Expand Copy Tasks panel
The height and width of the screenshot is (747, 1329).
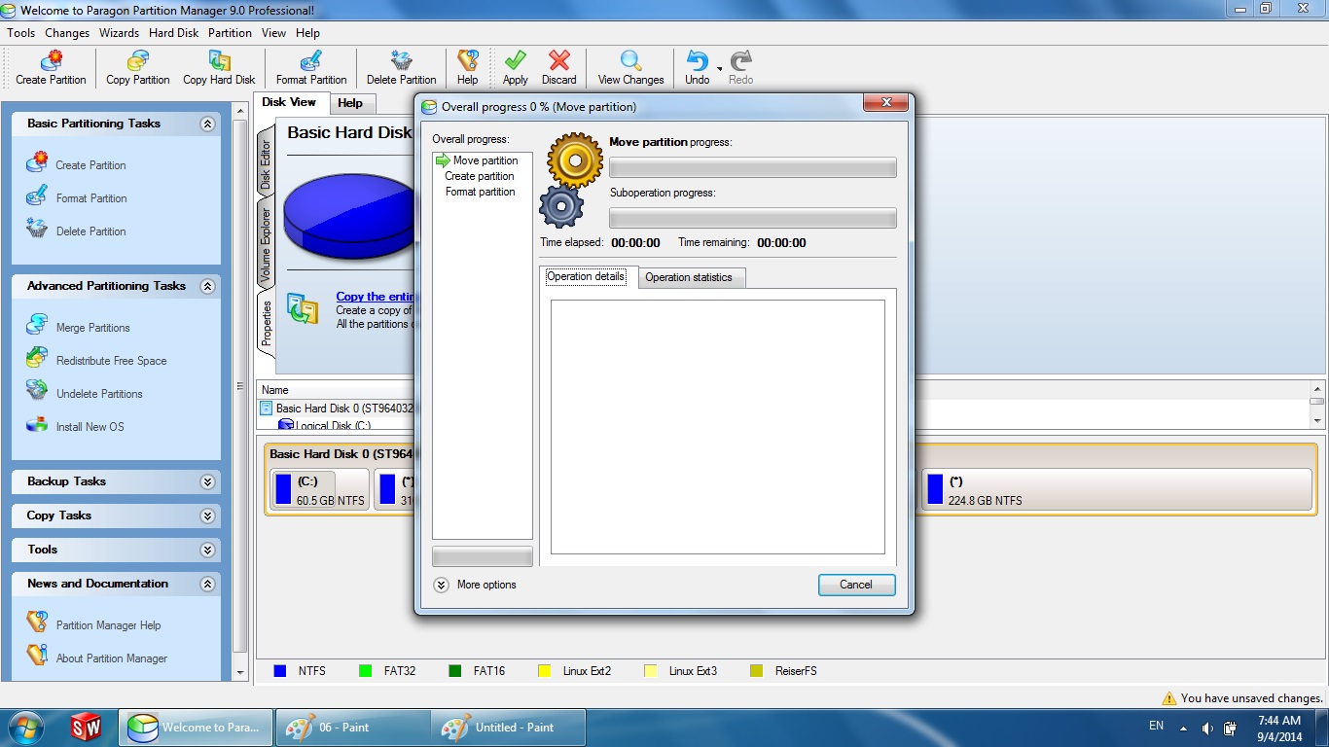[207, 516]
